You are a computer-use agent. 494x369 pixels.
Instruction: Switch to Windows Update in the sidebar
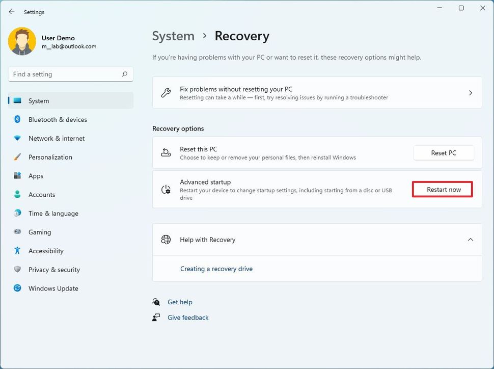point(18,288)
